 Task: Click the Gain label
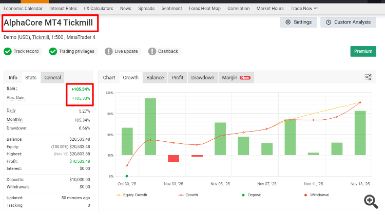pos(12,89)
